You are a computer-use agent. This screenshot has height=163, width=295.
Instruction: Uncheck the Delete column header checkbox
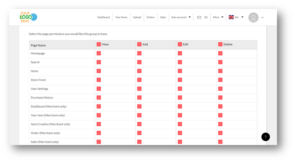click(220, 44)
